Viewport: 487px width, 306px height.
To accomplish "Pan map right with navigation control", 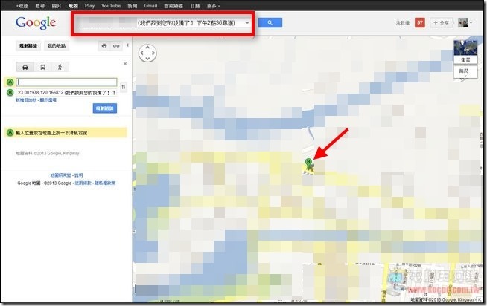I will 153,53.
